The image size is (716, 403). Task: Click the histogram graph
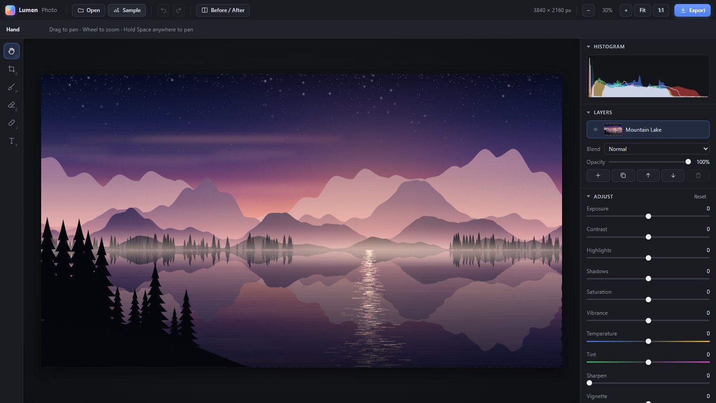click(648, 76)
